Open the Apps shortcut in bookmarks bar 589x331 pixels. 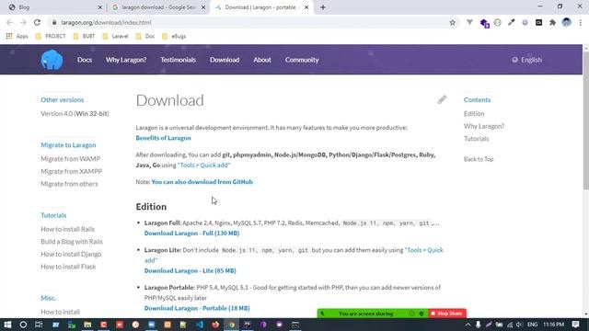(x=17, y=36)
